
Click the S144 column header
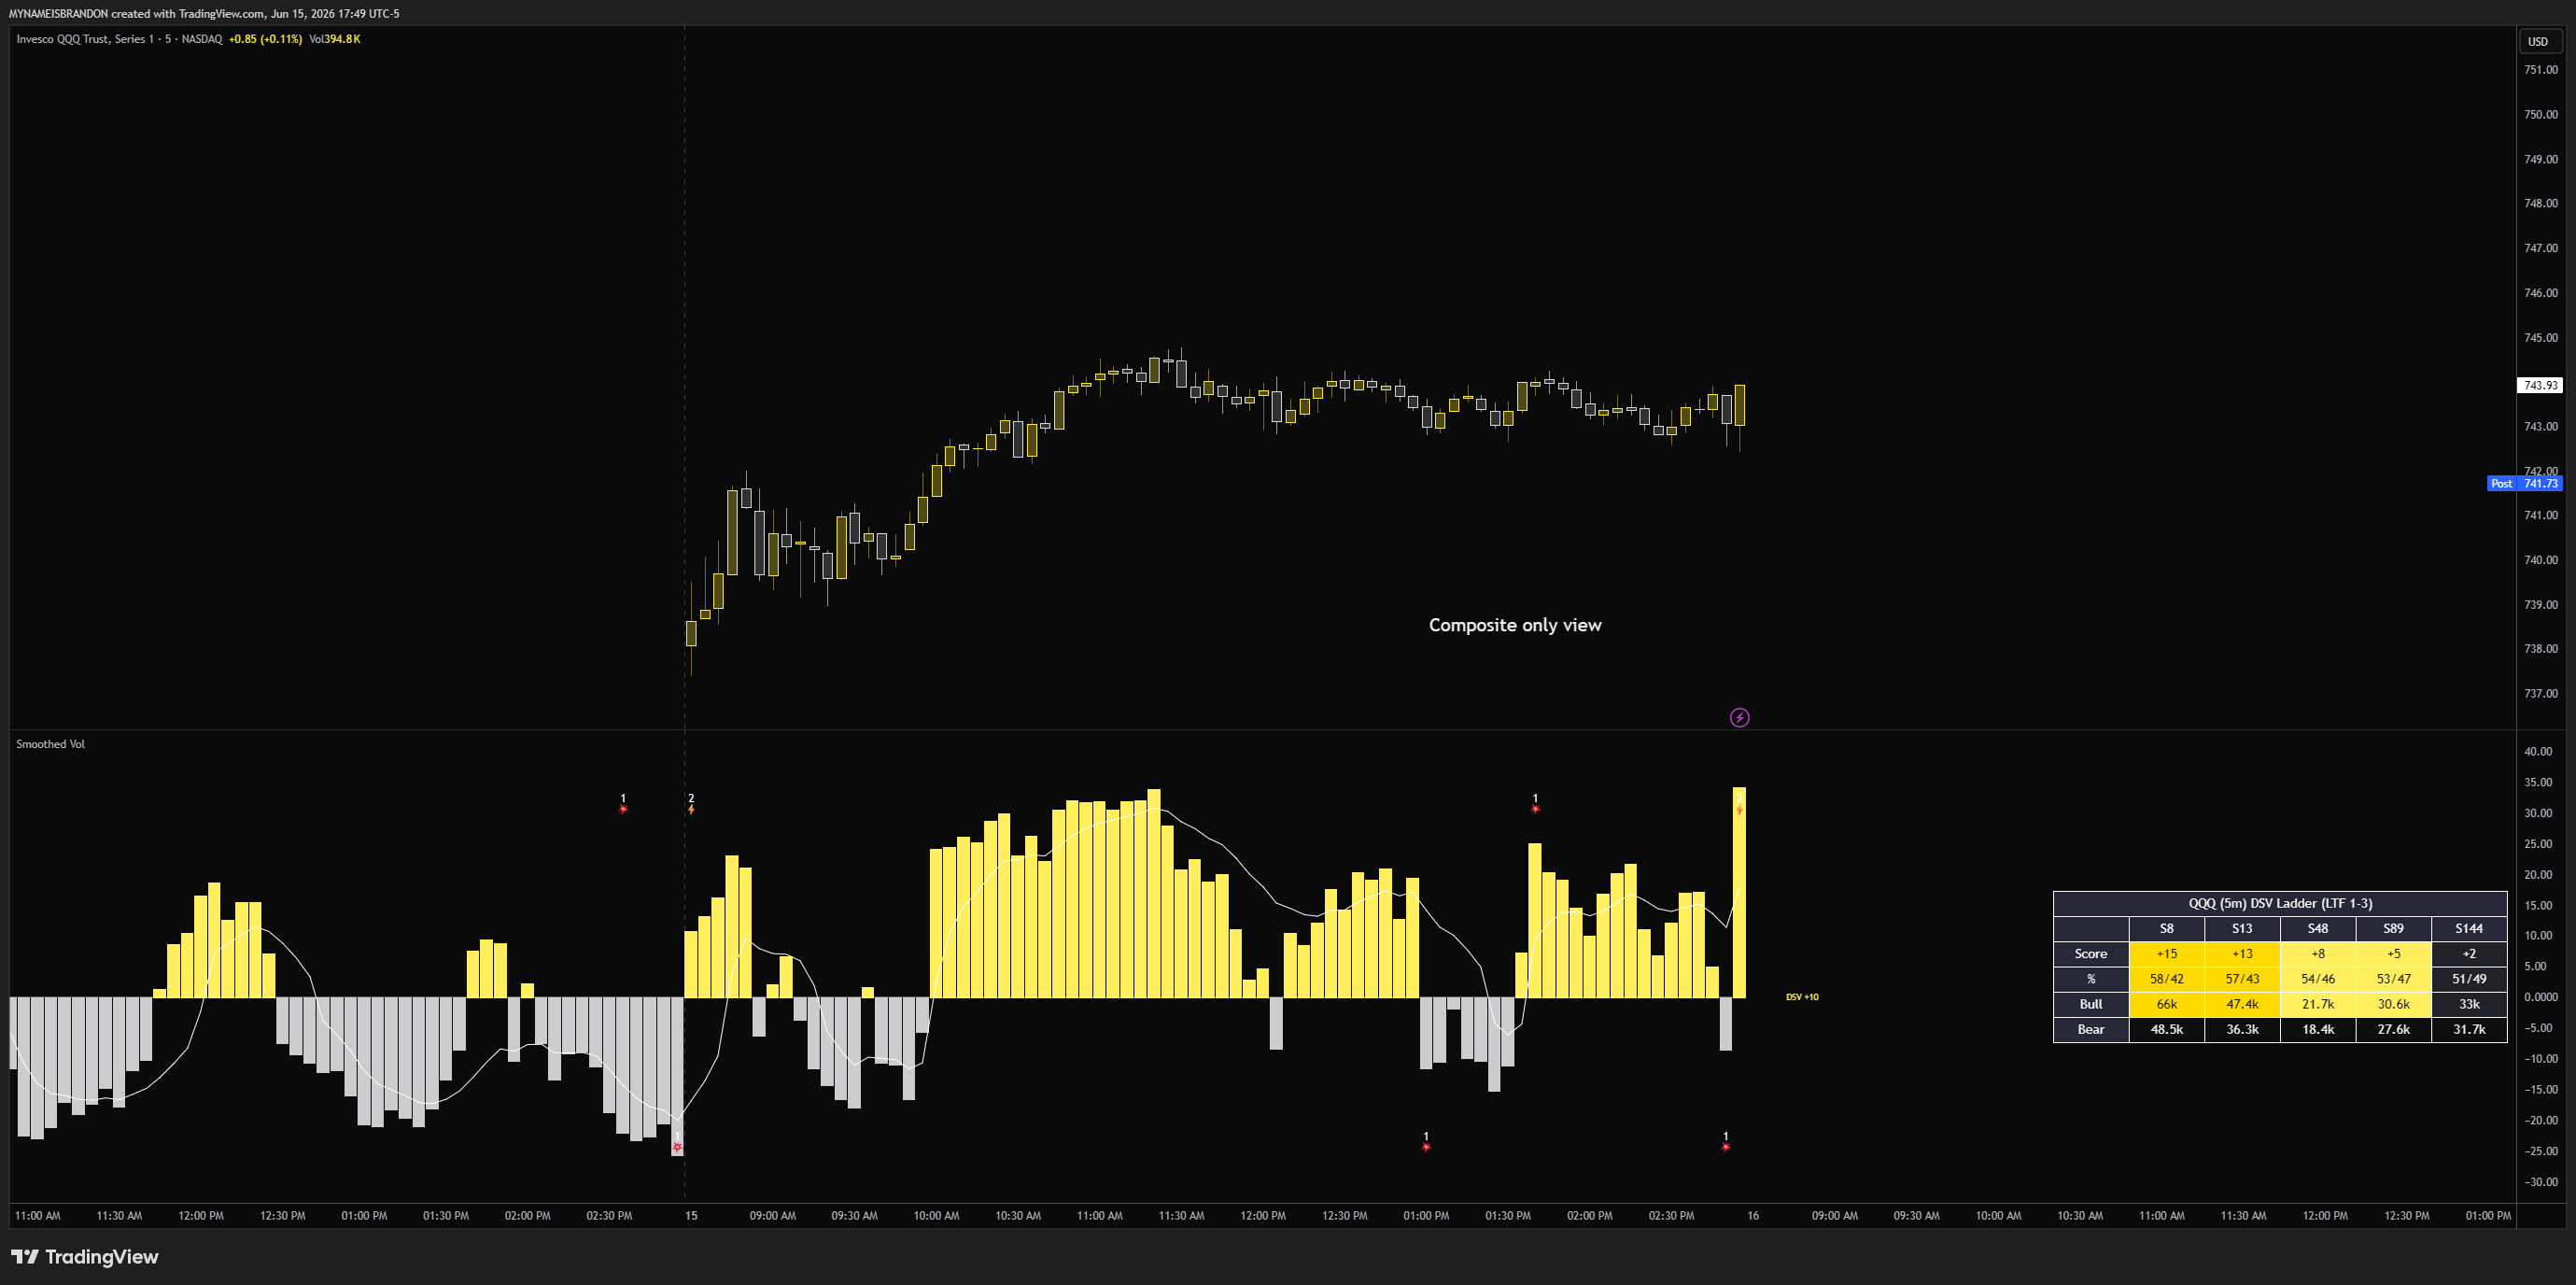click(2469, 928)
